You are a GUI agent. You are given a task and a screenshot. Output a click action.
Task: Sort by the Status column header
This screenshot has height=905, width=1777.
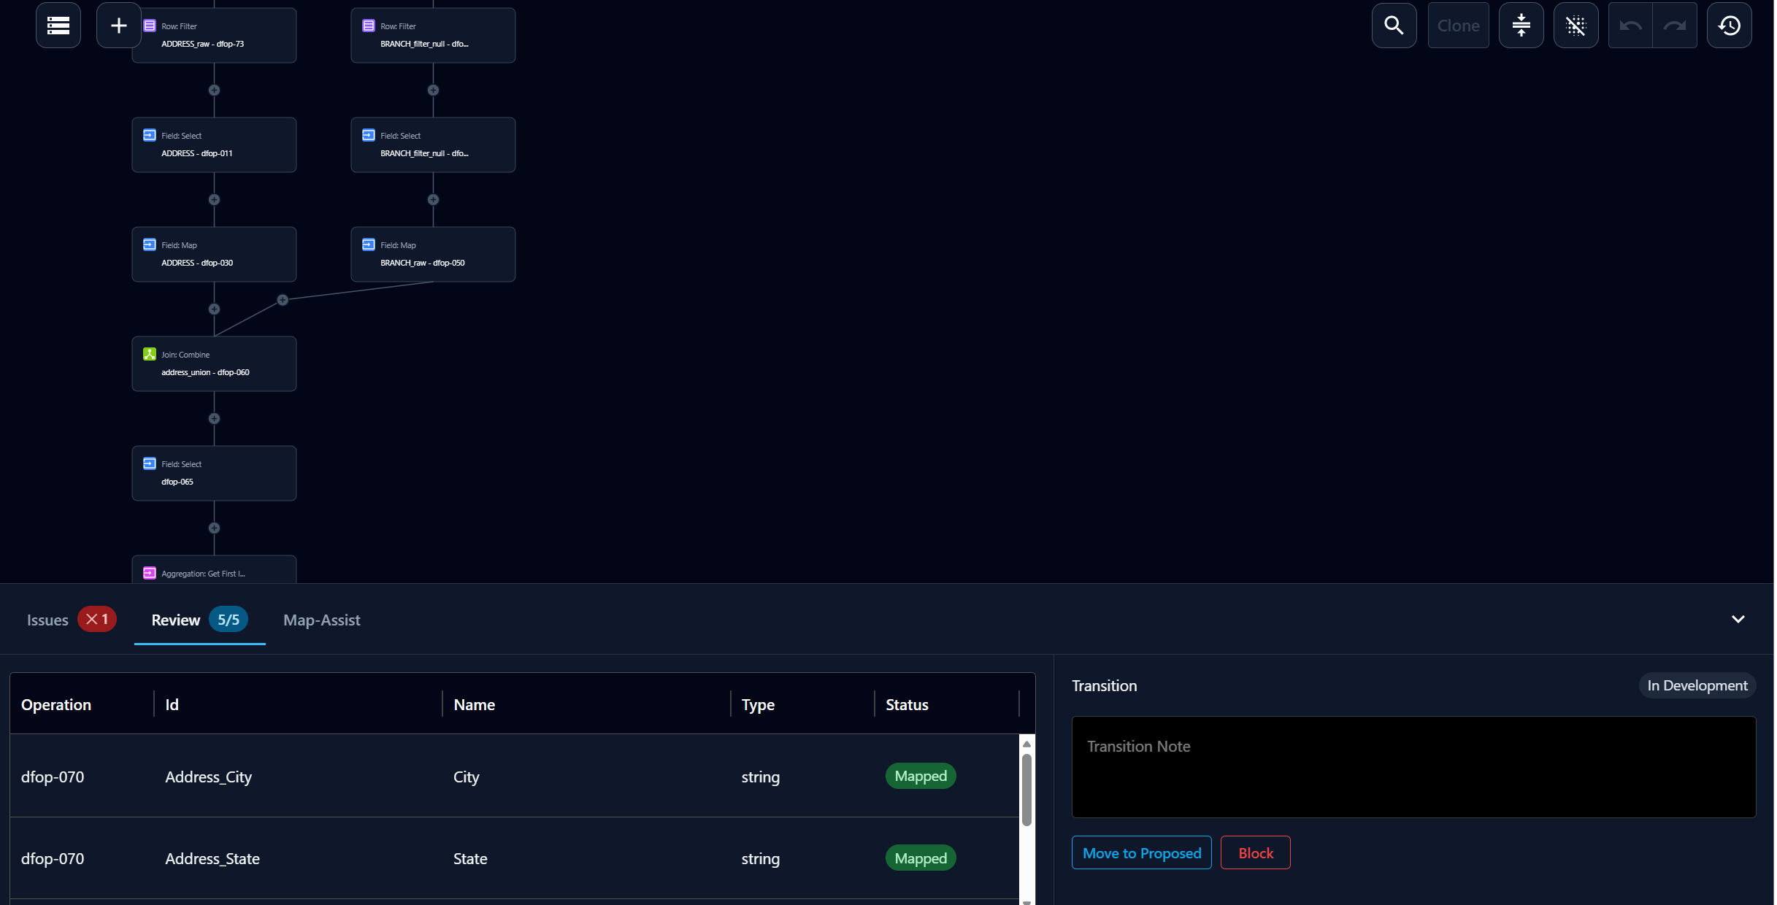pyautogui.click(x=907, y=704)
